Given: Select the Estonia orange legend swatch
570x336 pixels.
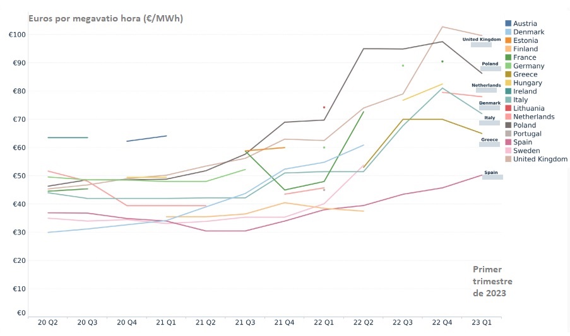Looking at the screenshot, I should point(508,40).
